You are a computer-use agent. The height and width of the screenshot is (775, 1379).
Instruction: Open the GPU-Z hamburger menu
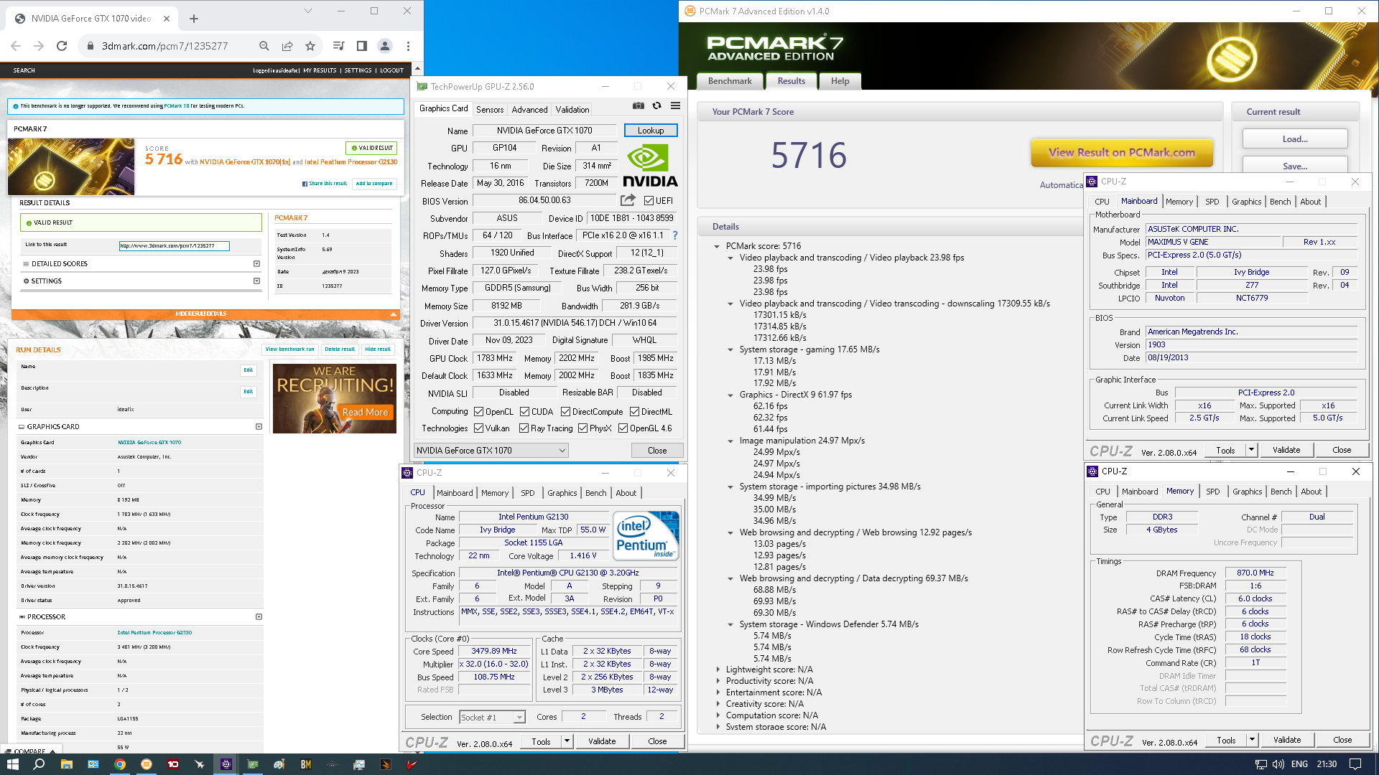(675, 106)
